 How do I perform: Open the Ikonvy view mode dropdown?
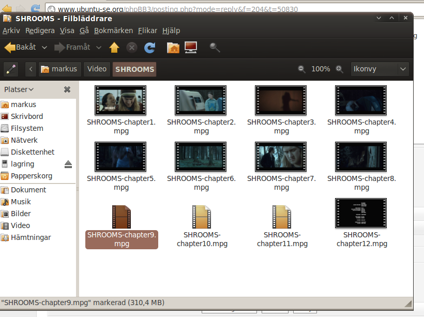[380, 69]
